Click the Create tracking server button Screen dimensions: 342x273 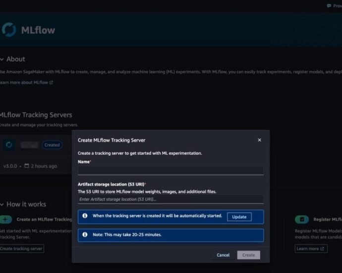[21, 249]
